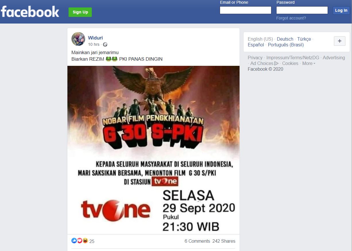Viewport: 352px width, 251px height.
Task: Click the plus button for more languages
Action: 340,41
